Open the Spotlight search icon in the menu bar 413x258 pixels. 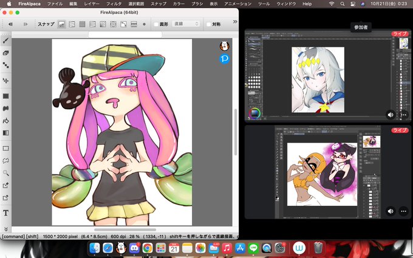tap(342, 4)
